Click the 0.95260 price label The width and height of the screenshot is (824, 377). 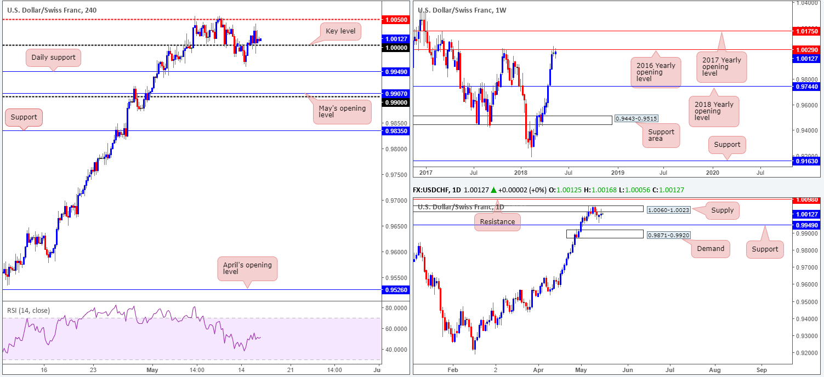pyautogui.click(x=395, y=290)
